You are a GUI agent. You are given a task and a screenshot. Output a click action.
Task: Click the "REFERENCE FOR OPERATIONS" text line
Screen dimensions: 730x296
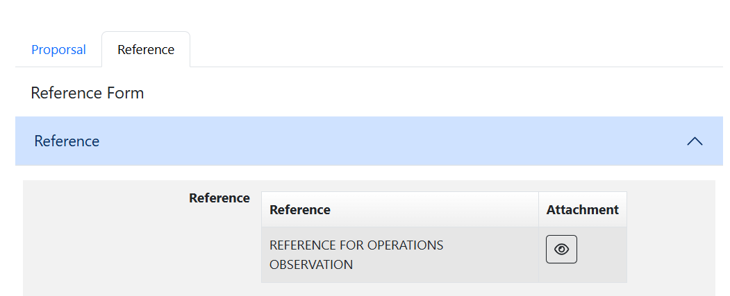coord(356,245)
